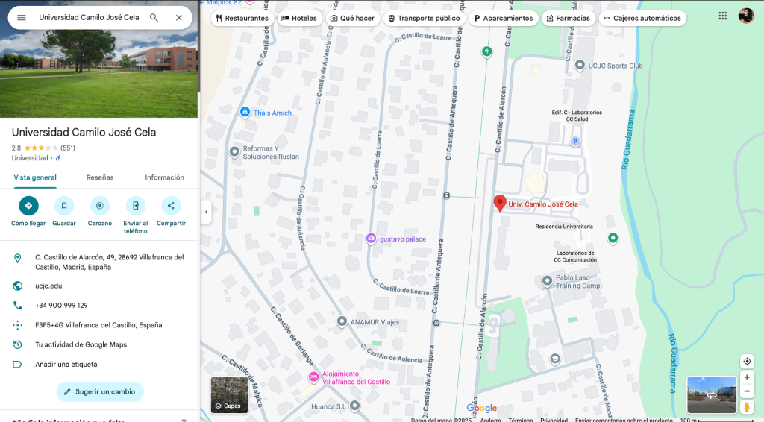Focus the search field with Universidad Camilo José Cela
The height and width of the screenshot is (422, 764).
(x=90, y=18)
